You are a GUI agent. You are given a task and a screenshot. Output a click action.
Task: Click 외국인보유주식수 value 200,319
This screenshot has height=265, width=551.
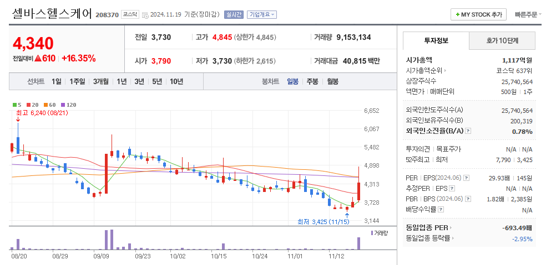pyautogui.click(x=521, y=121)
